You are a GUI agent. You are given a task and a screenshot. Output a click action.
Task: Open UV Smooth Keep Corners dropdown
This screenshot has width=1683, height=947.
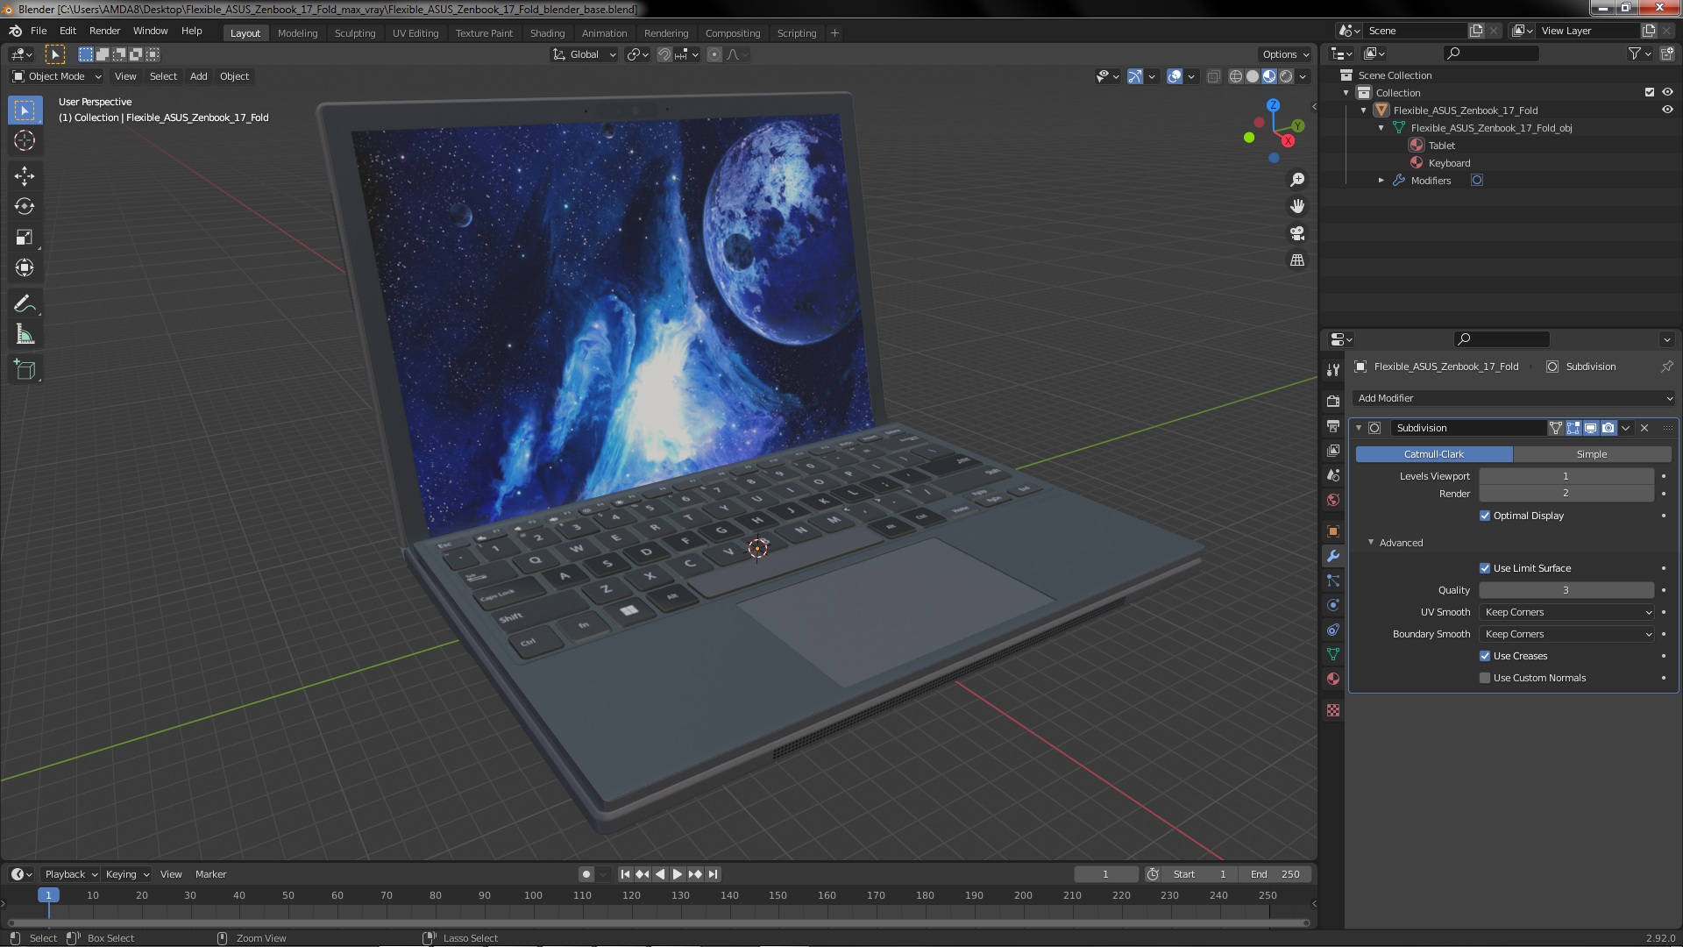pos(1566,612)
